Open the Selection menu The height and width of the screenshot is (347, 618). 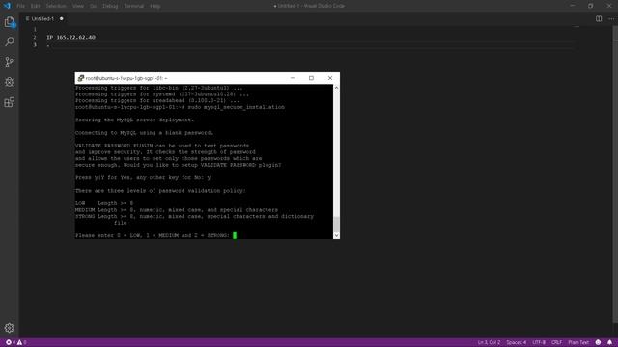[56, 6]
